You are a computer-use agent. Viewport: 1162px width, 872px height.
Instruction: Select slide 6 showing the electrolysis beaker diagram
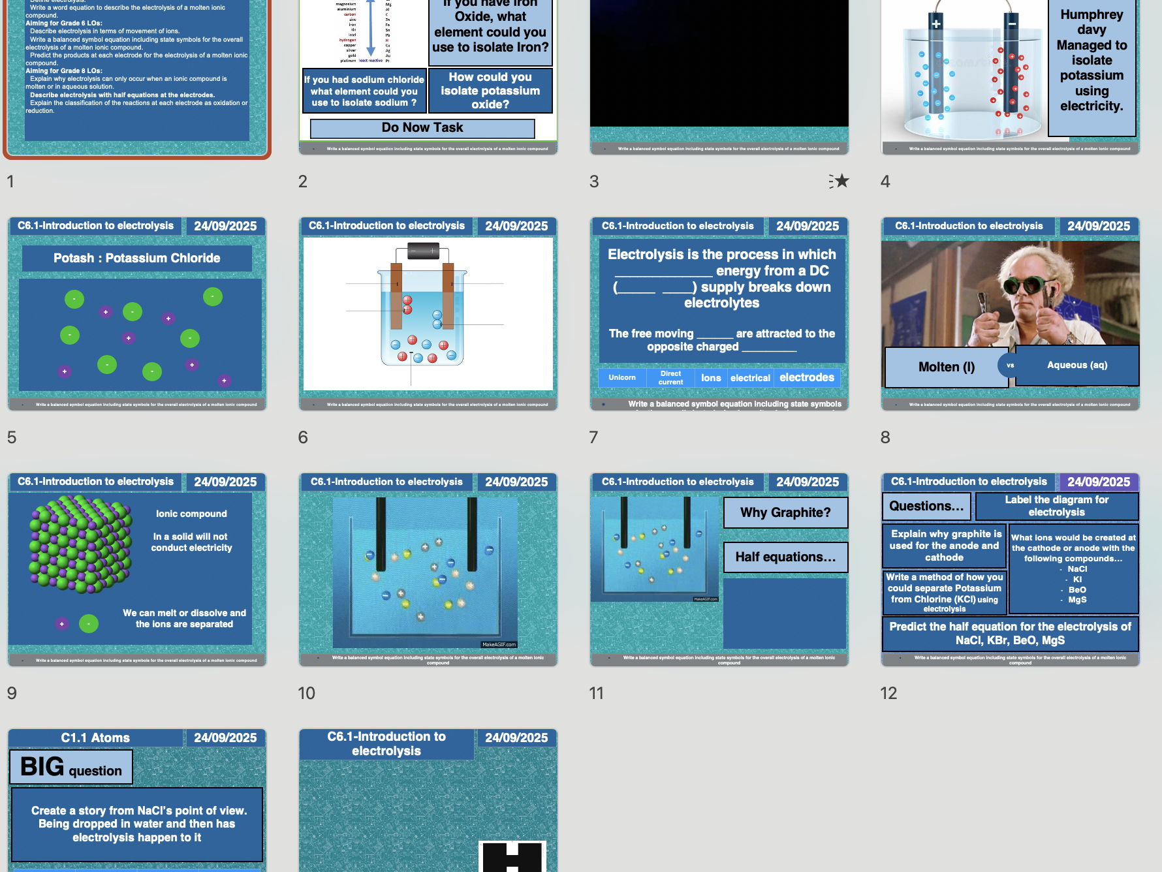coord(428,313)
